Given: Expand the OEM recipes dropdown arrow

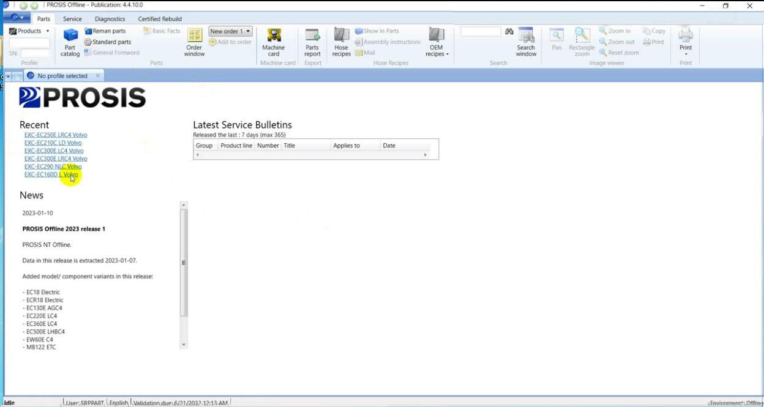Looking at the screenshot, I should (448, 53).
